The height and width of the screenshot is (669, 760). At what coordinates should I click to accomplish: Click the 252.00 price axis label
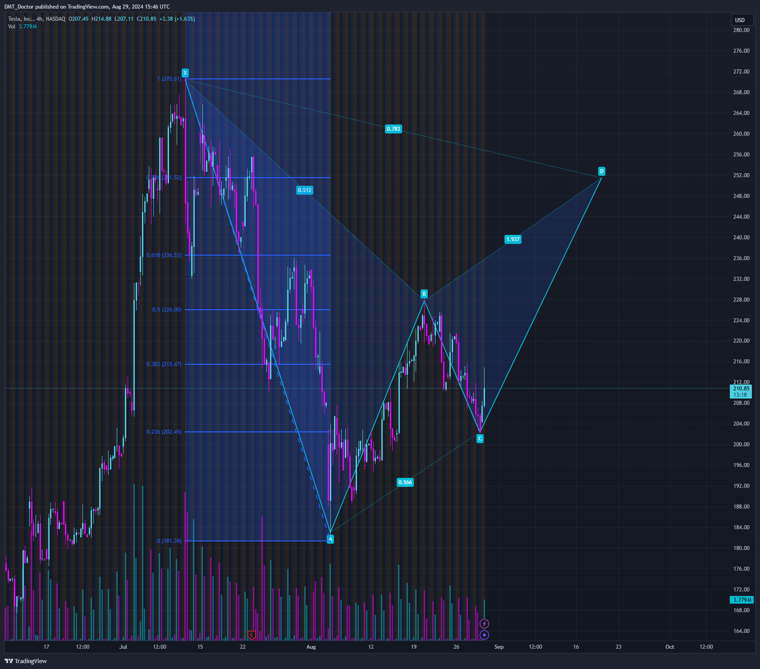click(x=742, y=175)
